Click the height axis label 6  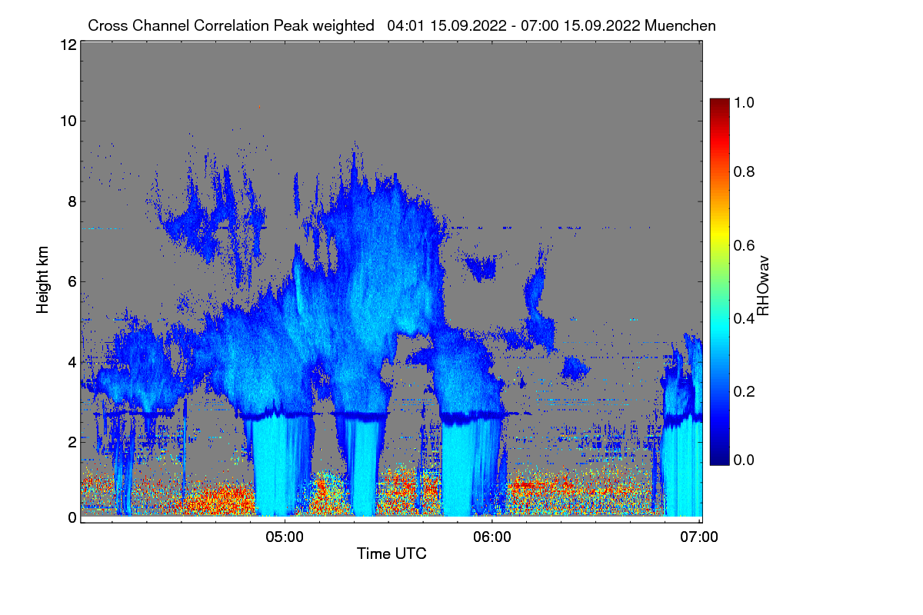[72, 281]
